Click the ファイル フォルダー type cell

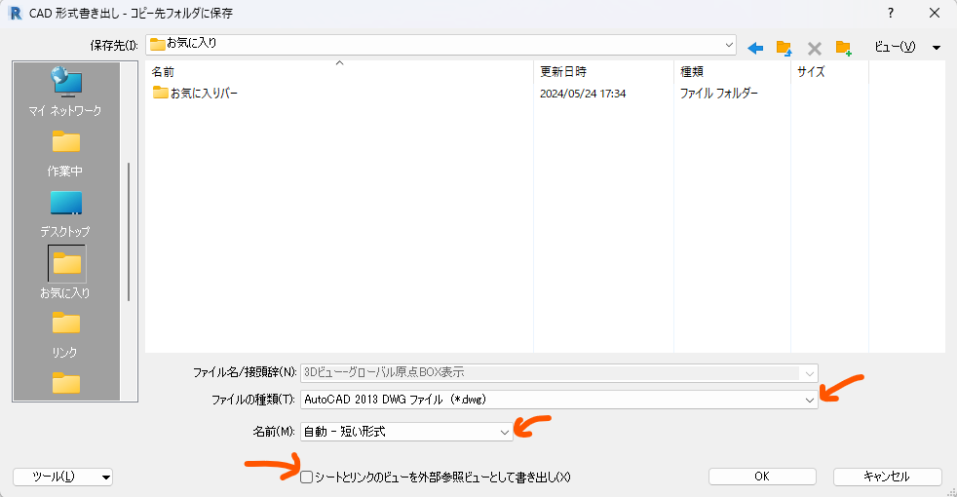pyautogui.click(x=719, y=94)
